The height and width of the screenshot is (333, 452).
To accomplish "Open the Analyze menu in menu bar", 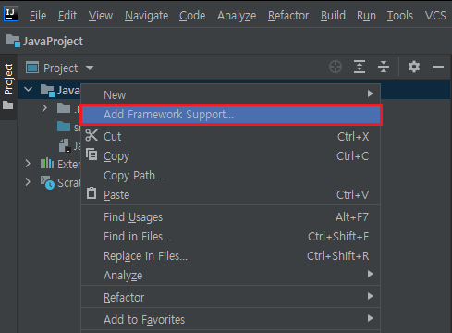I will [237, 16].
